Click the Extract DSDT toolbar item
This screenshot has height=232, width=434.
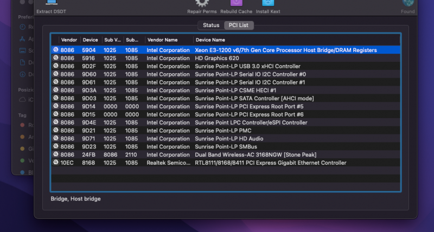51,7
